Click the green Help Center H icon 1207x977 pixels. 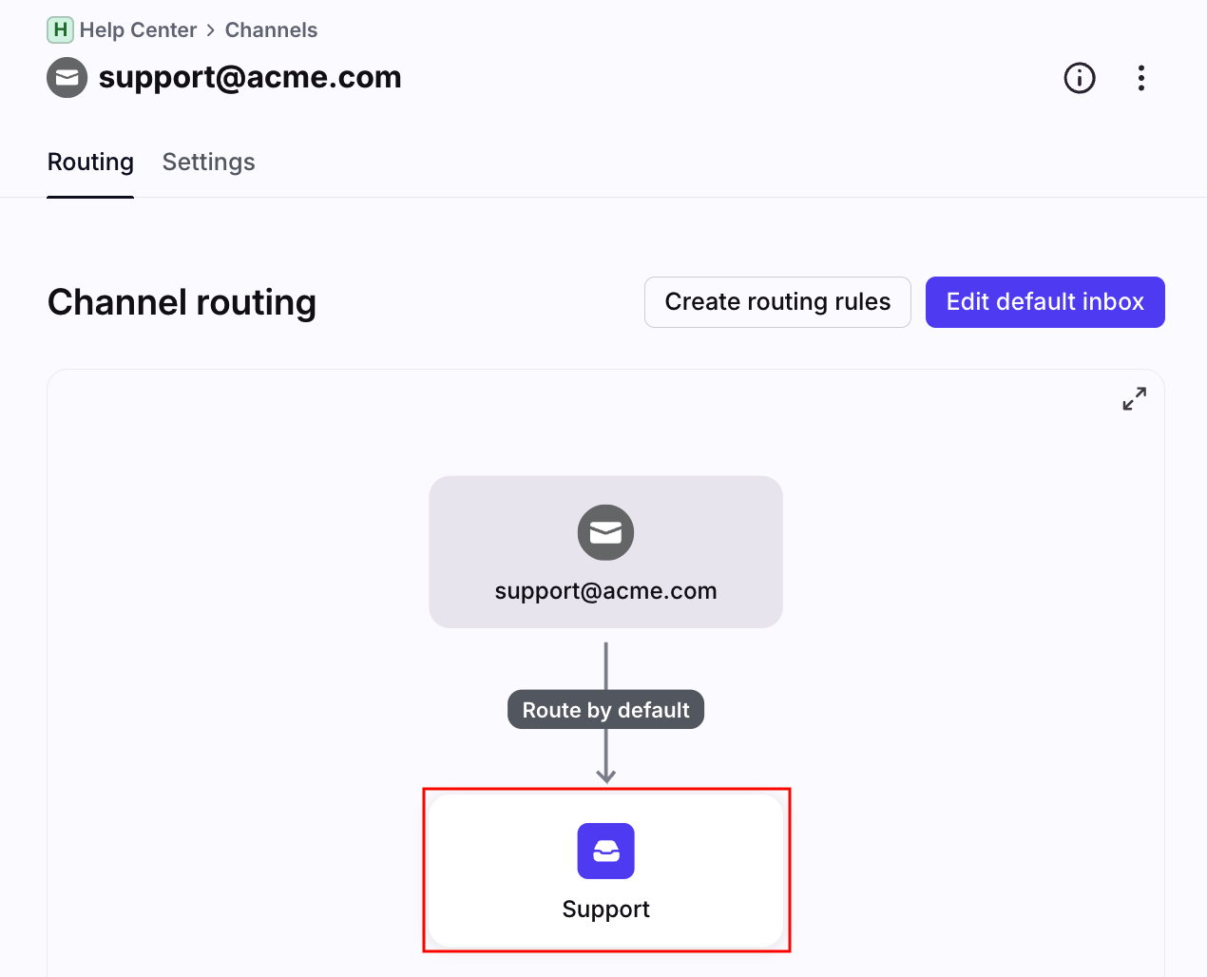(60, 29)
